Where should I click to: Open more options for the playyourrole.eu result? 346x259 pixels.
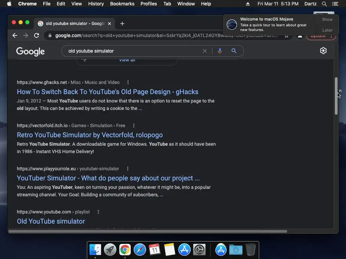click(127, 169)
